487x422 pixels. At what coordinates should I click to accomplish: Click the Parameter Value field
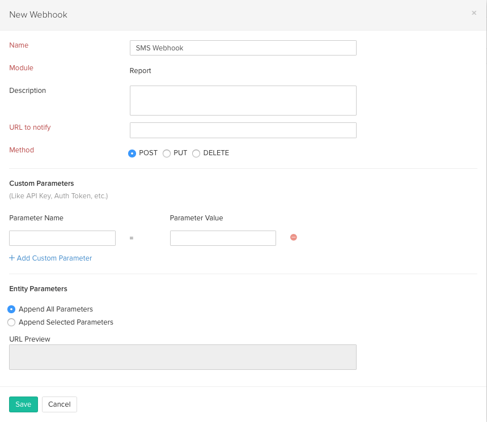(x=223, y=237)
